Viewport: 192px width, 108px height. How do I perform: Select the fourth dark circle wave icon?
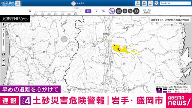(x=130, y=11)
